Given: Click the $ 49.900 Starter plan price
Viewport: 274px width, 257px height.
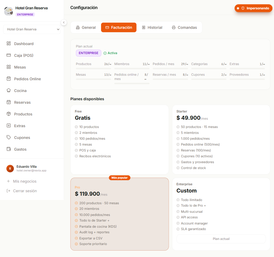Looking at the screenshot, I should (x=188, y=118).
